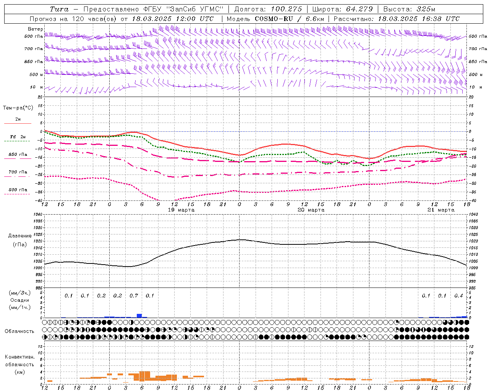Click the "10 м" wind level label on left

(37, 87)
